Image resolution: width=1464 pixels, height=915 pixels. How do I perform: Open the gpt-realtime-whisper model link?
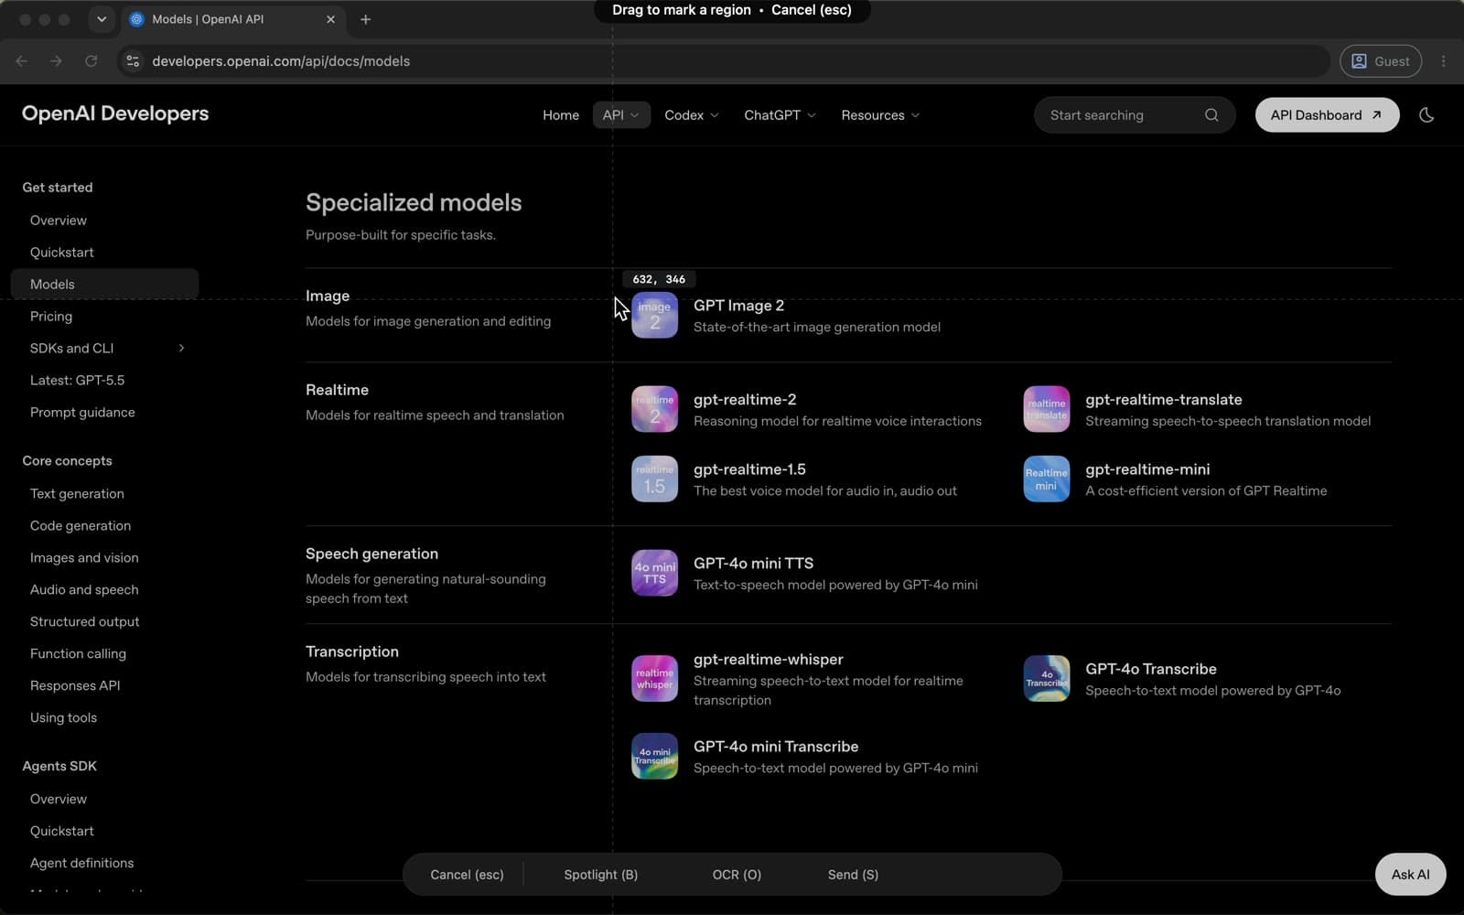pos(768,660)
